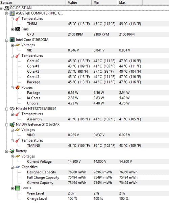
Task: Click the green Levels icon under Battery
Action: coord(18,188)
